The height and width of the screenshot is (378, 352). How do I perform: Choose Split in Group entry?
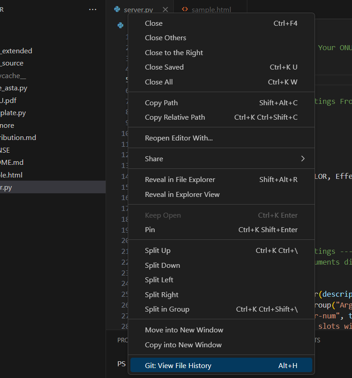coord(221,309)
